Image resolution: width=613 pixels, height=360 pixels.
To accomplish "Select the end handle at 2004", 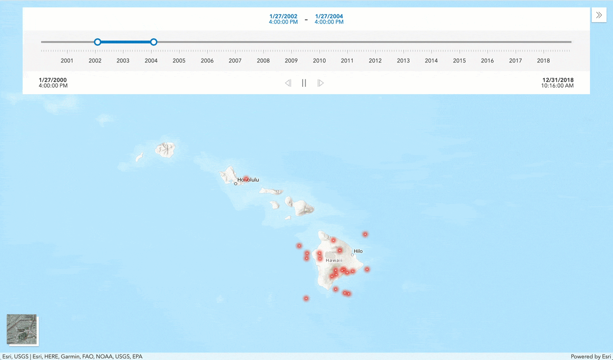I will point(154,42).
